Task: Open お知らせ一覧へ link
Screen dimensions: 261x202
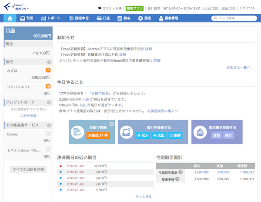Action: (238, 67)
